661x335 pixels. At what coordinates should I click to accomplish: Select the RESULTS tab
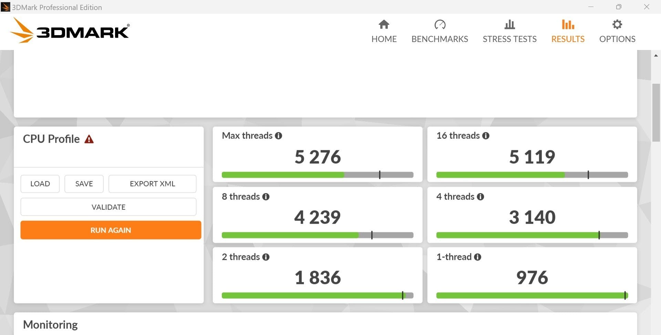coord(568,31)
